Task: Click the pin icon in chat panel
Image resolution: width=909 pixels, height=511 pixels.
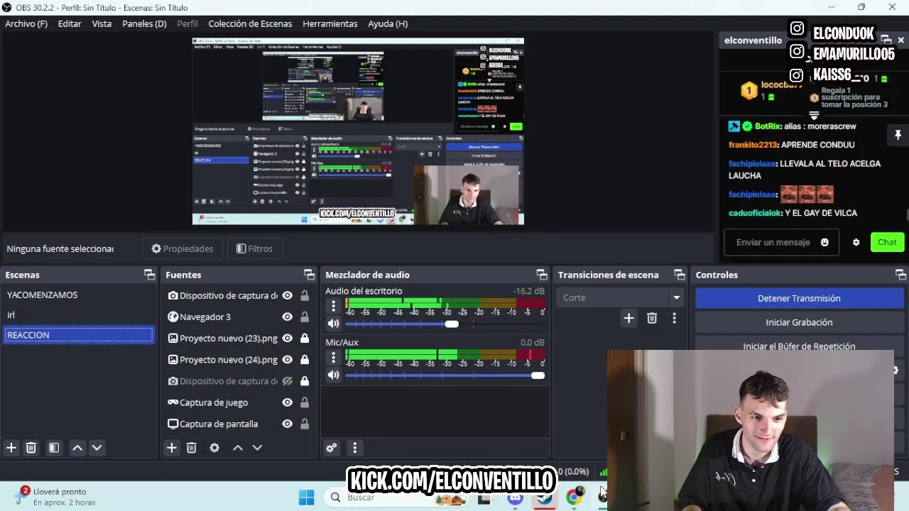Action: click(x=898, y=135)
